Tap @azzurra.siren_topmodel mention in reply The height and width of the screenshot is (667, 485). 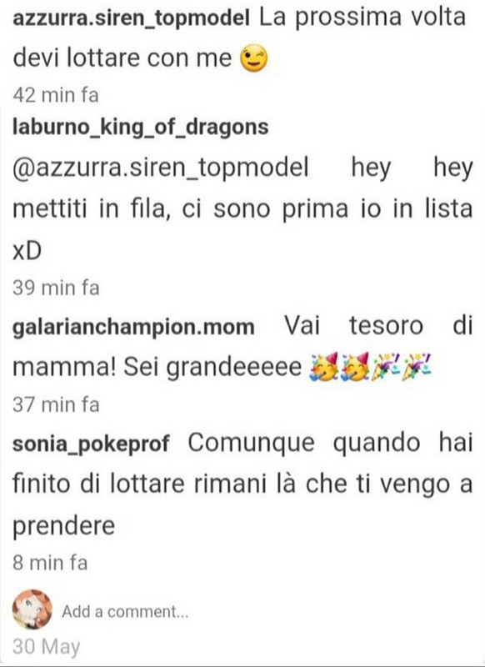[161, 168]
